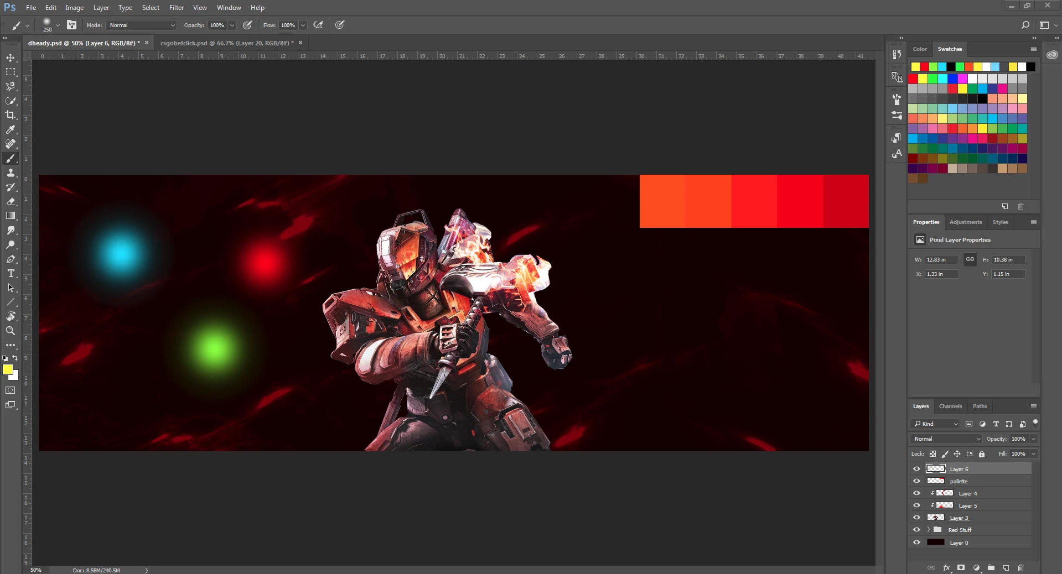1062x574 pixels.
Task: Select the Brush tool in the left toolbar
Action: 11,159
